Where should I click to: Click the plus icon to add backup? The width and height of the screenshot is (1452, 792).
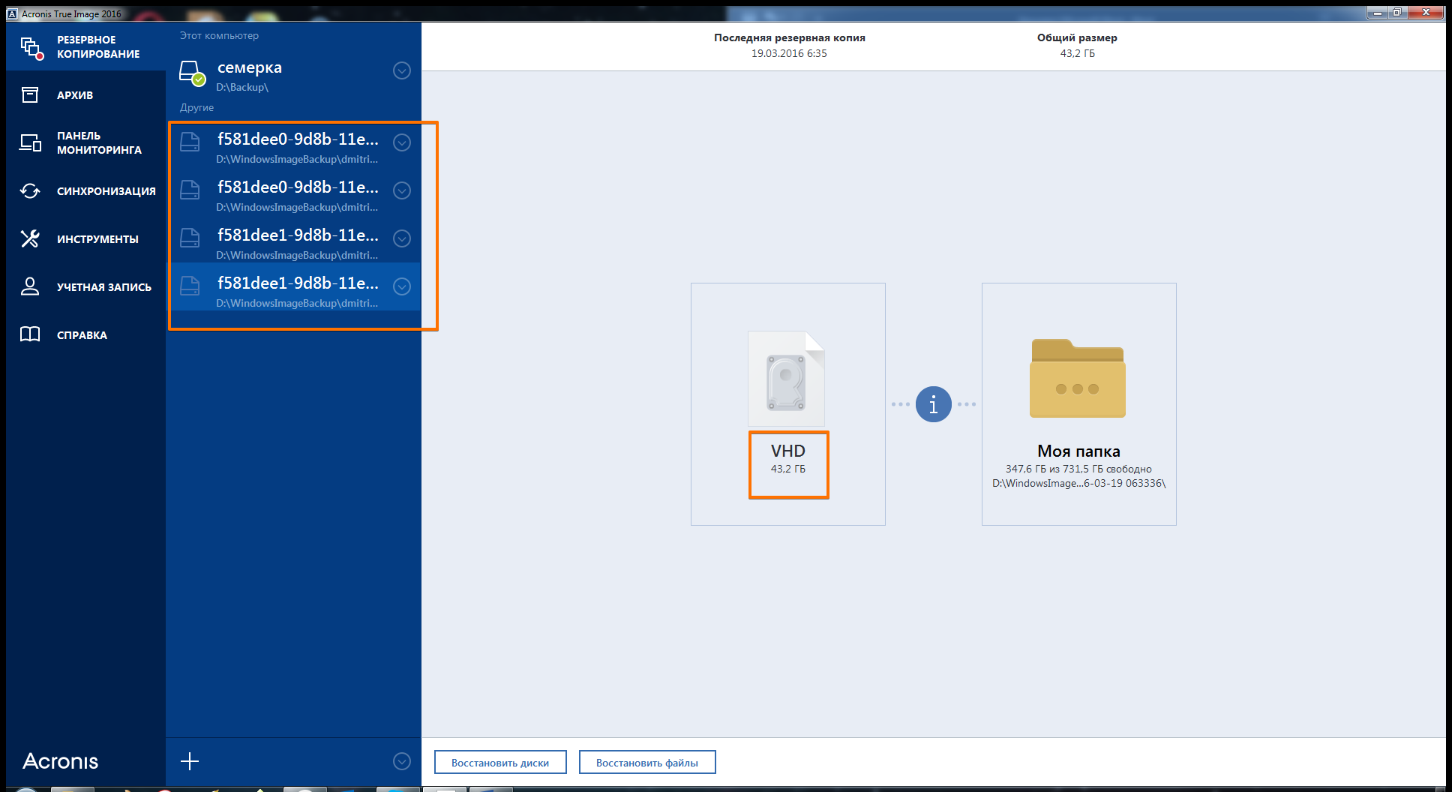tap(190, 761)
